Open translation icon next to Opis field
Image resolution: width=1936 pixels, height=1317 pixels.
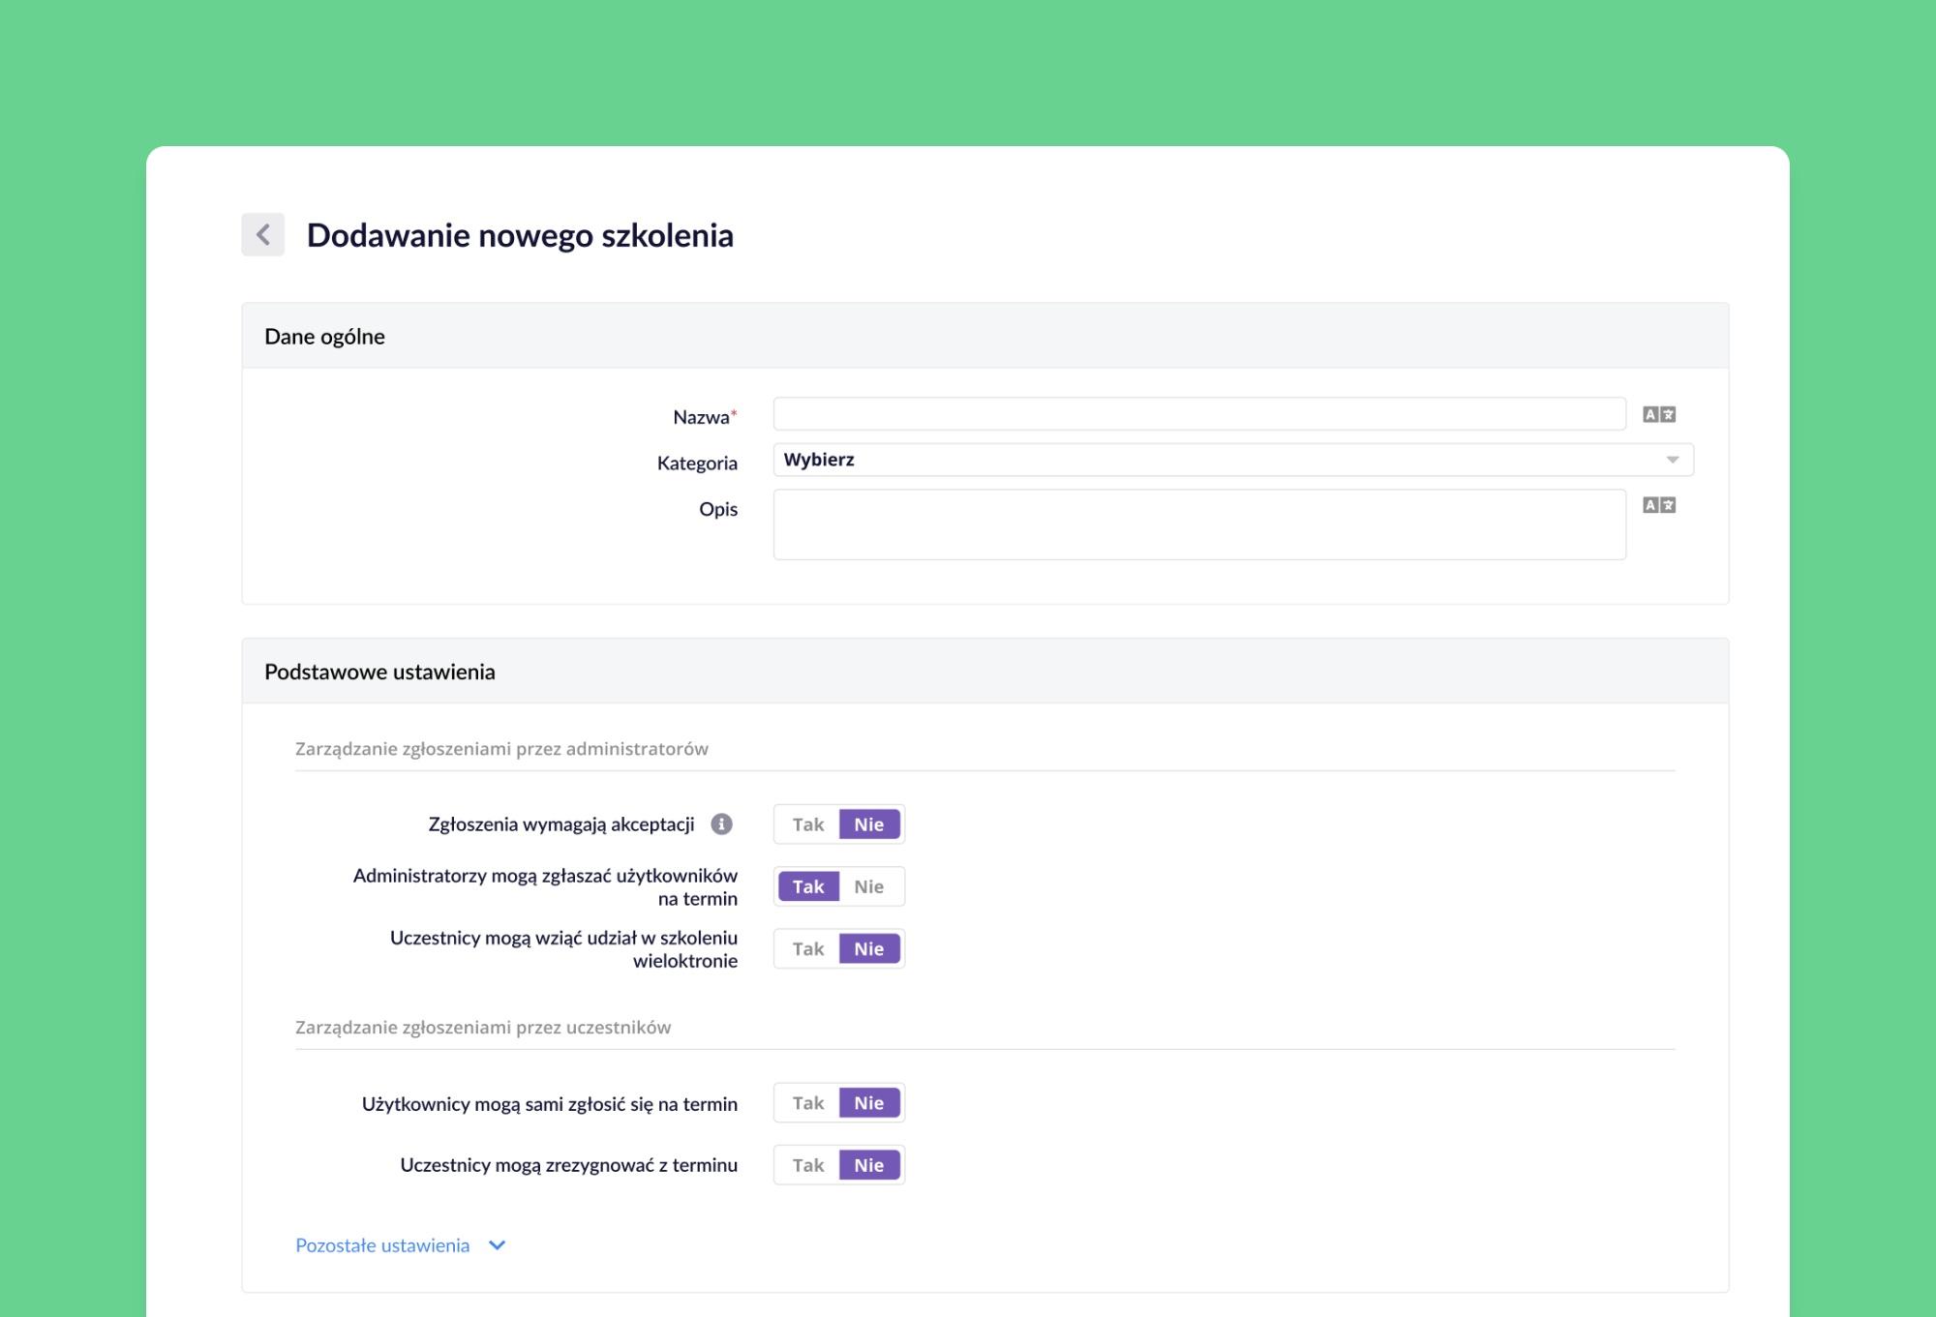pyautogui.click(x=1659, y=505)
